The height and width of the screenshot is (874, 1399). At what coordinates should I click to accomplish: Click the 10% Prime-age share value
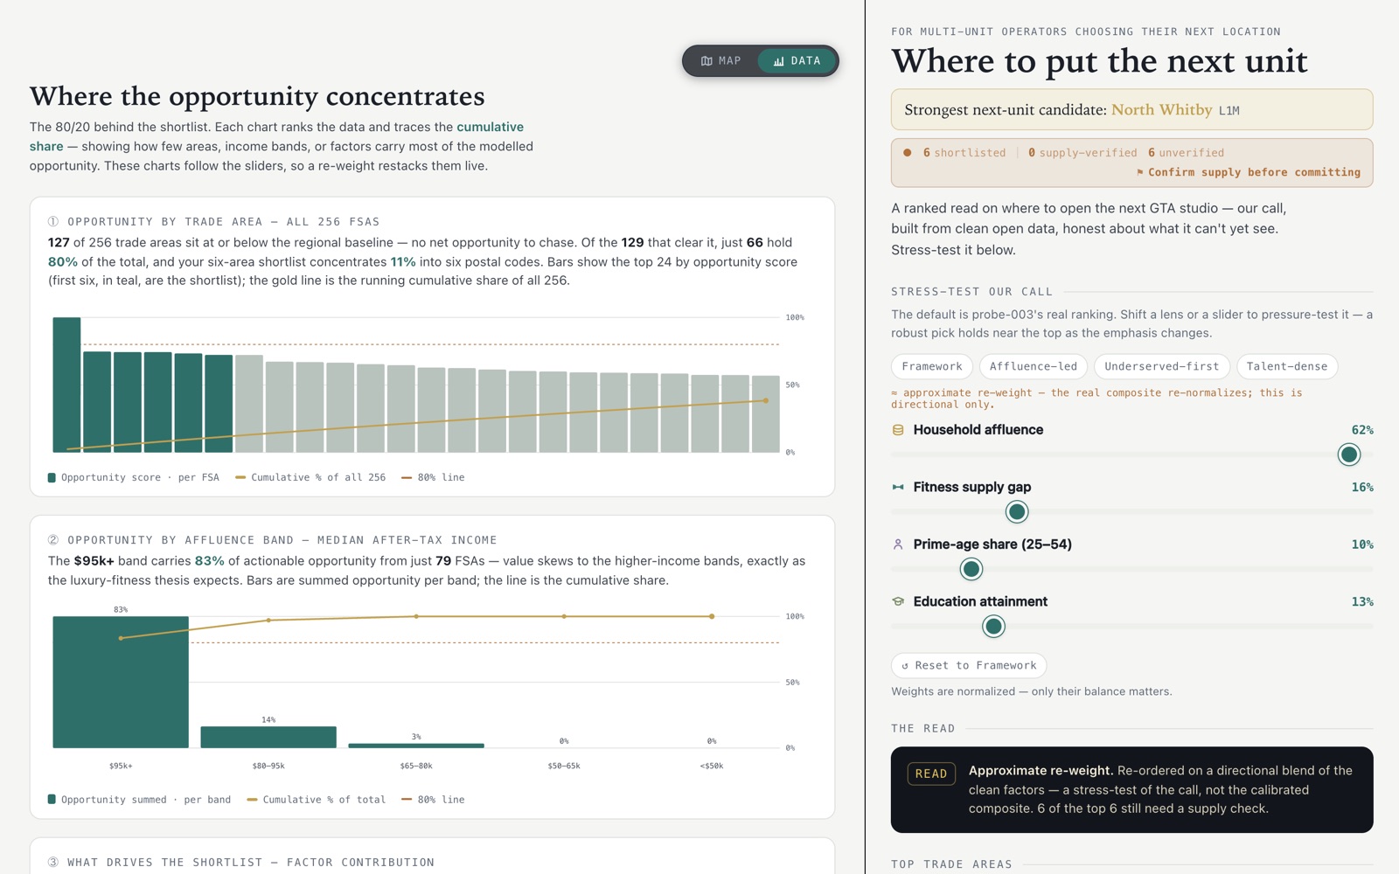click(x=1362, y=545)
